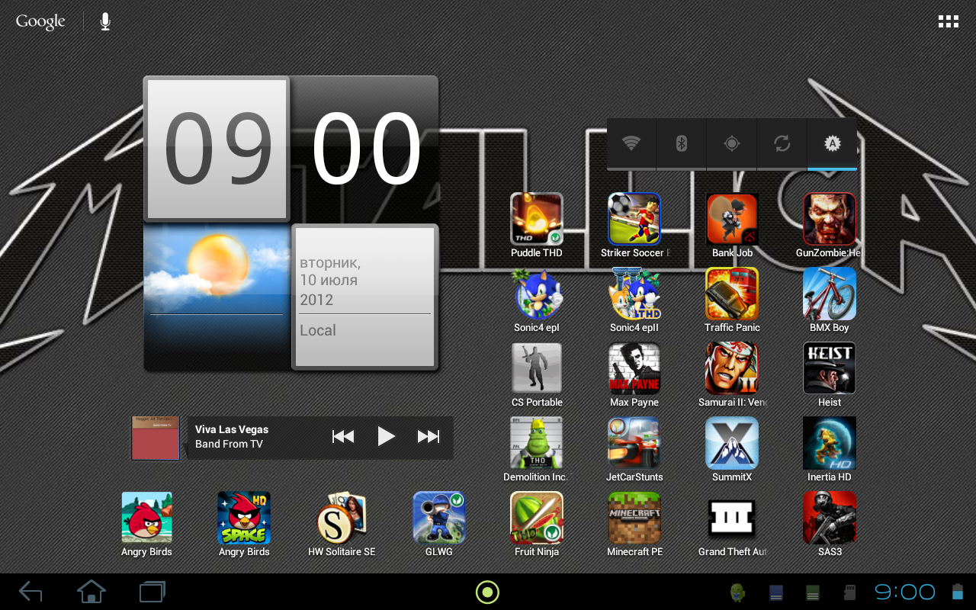Open the Heist game
Image resolution: width=976 pixels, height=610 pixels.
830,368
